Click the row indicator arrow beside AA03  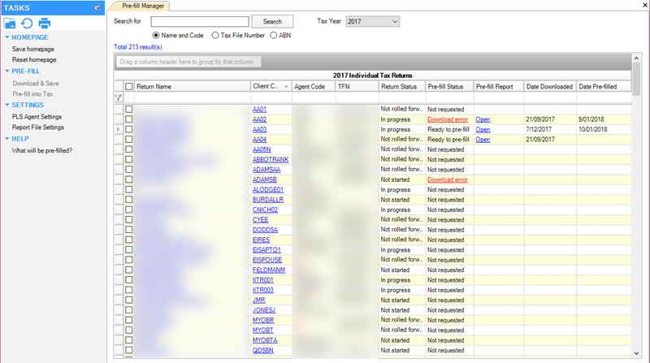pos(119,129)
